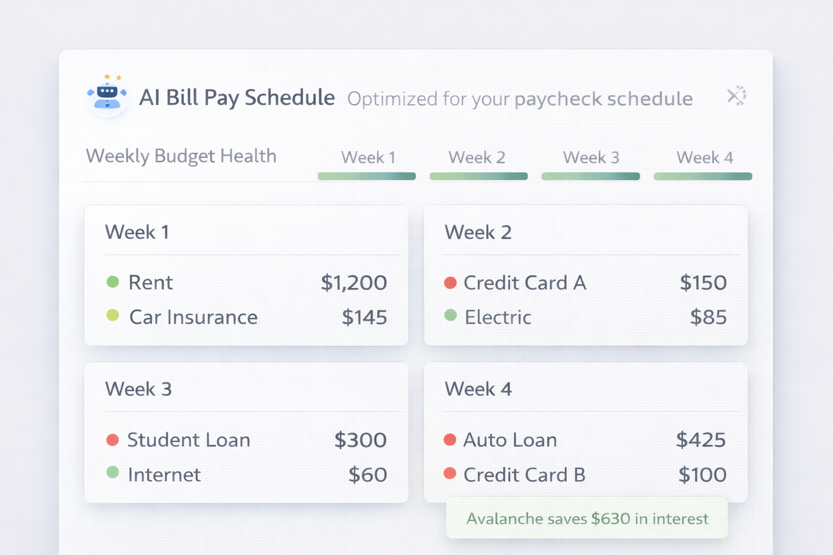Click the red status dot beside Credit Card A
833x555 pixels.
(x=450, y=282)
